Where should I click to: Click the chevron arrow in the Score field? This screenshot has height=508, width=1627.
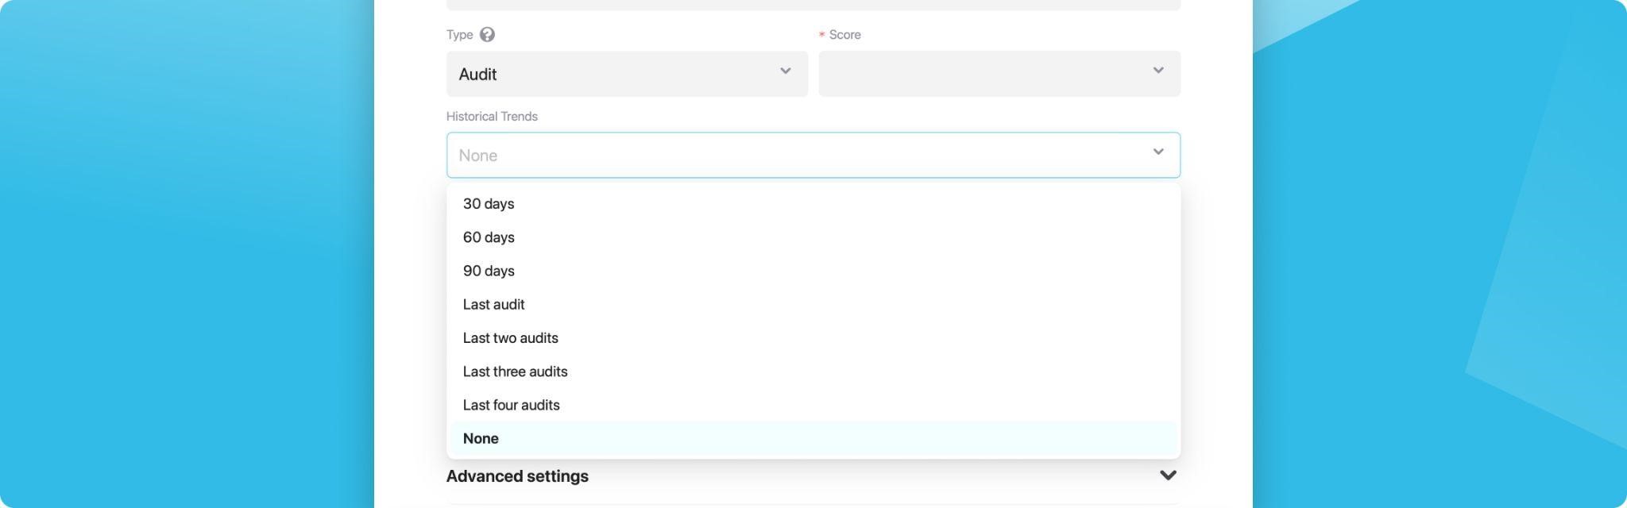pyautogui.click(x=1157, y=71)
